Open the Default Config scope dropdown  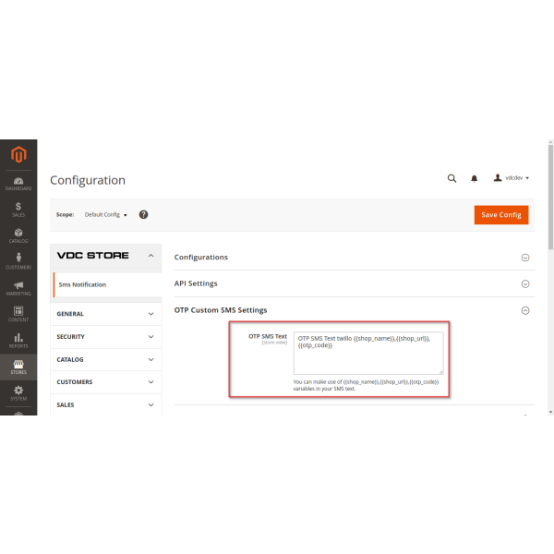click(x=105, y=214)
